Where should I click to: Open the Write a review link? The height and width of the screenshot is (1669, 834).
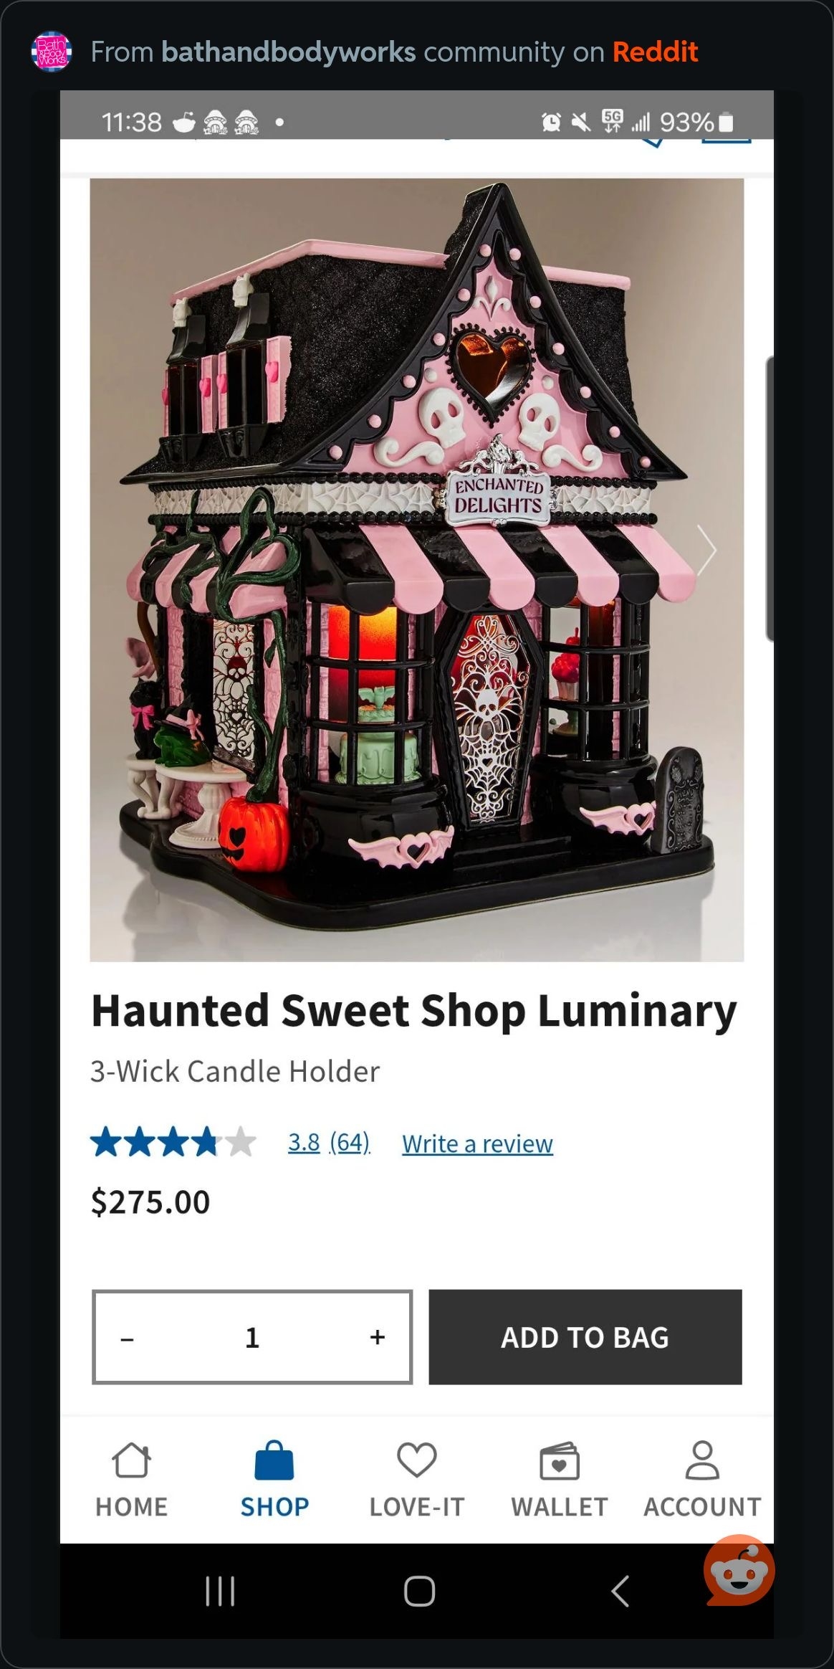tap(477, 1143)
